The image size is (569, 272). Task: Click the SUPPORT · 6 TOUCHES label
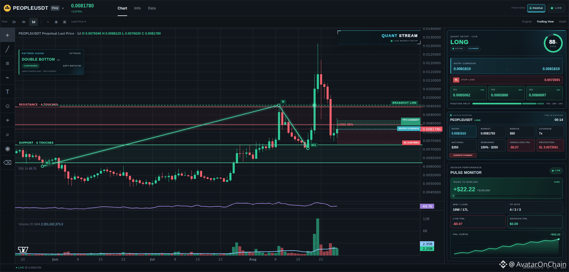(x=36, y=143)
